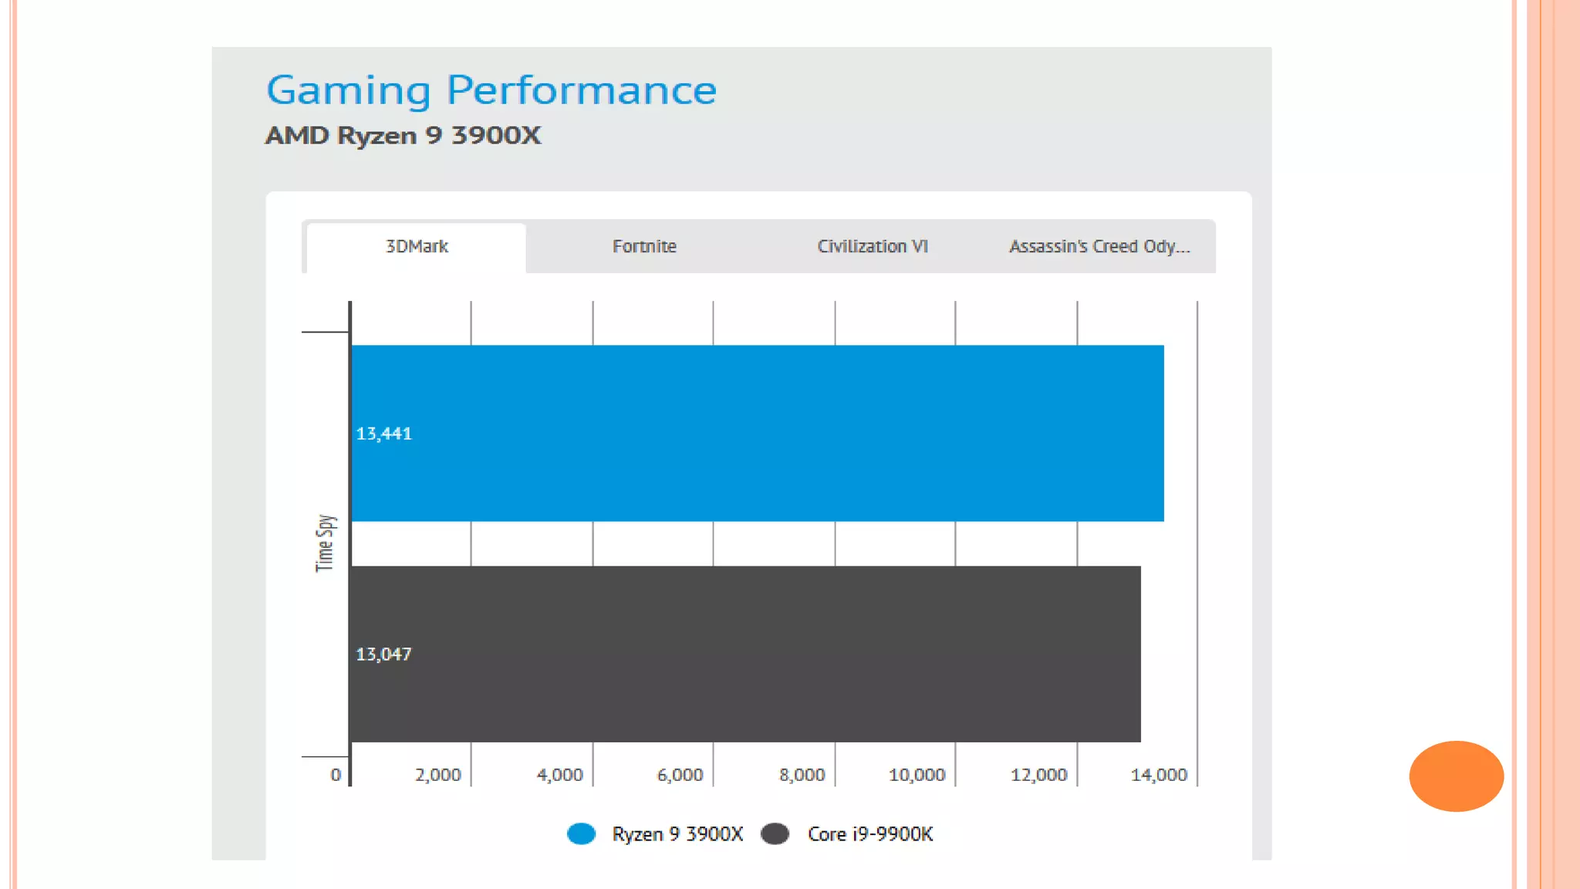Click the gray Core i9-9900K legend dot

[775, 834]
